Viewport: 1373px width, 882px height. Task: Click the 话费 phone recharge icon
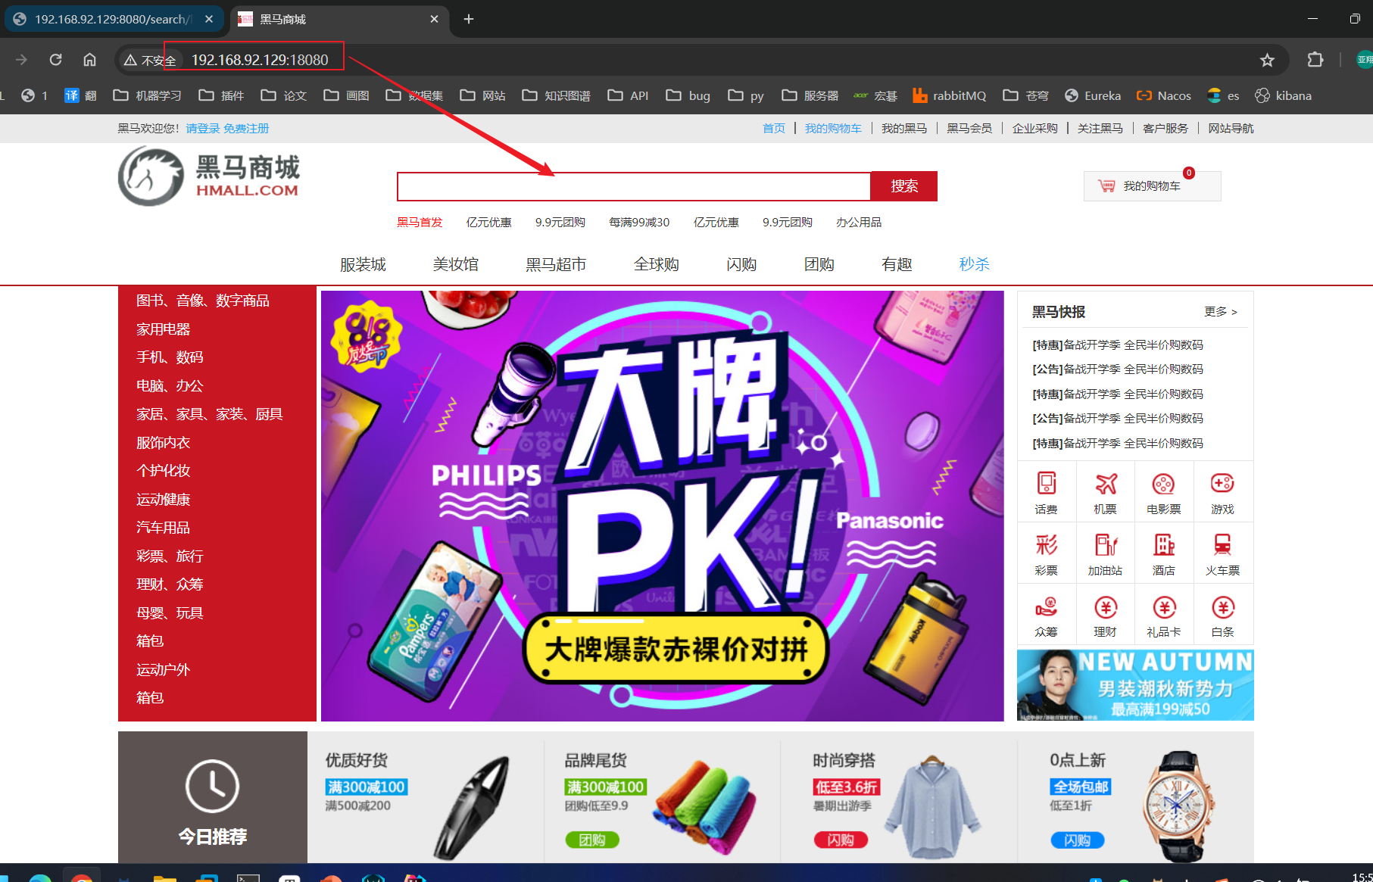[1047, 484]
